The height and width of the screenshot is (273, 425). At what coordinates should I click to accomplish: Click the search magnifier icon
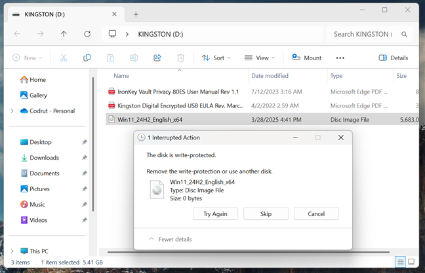(404, 34)
